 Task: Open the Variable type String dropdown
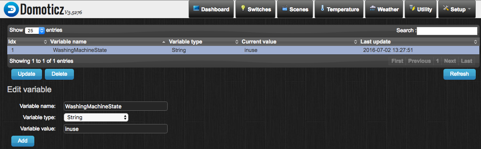[96, 117]
